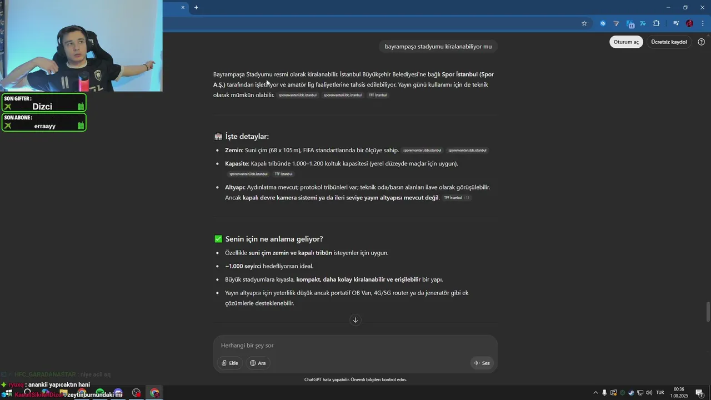
Task: Click the microphone tray icon
Action: click(x=604, y=393)
